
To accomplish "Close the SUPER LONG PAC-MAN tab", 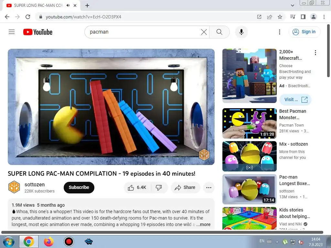I will [75, 6].
